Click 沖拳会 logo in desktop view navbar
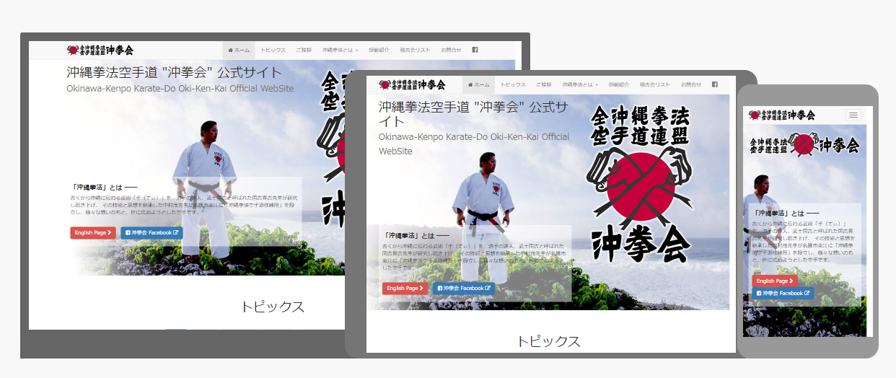This screenshot has height=378, width=896. coord(100,50)
